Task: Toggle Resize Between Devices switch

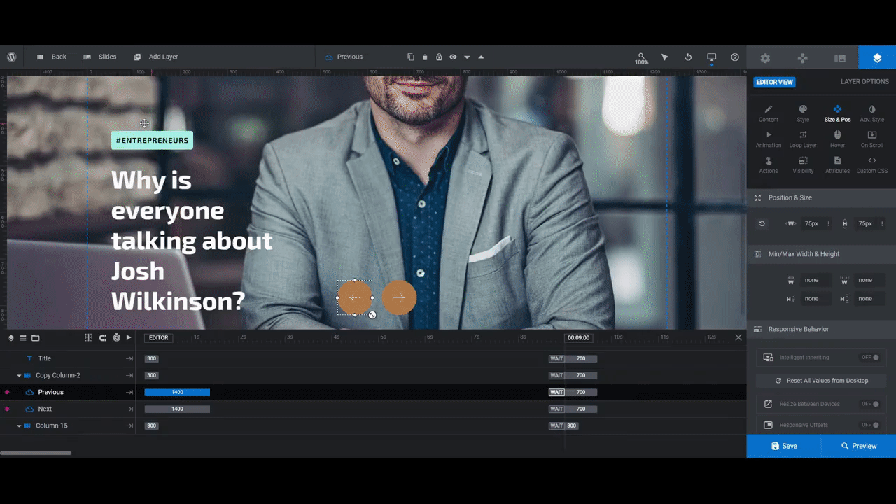Action: [869, 404]
